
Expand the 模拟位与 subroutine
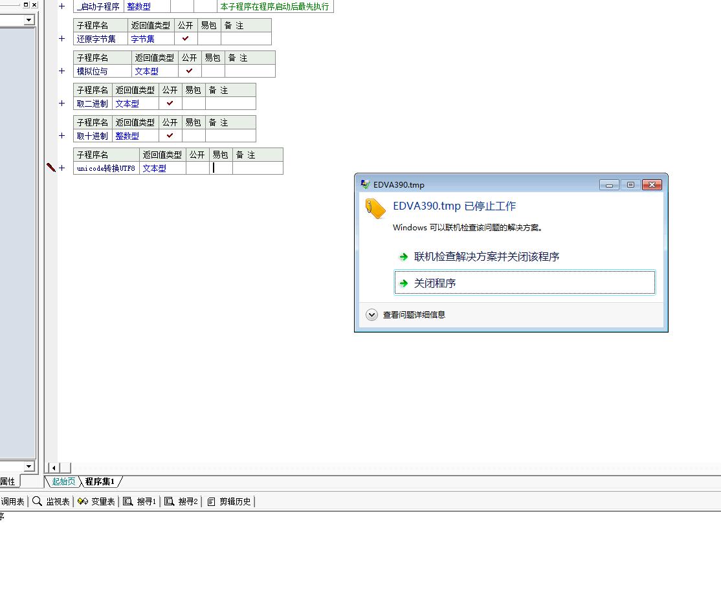(62, 71)
